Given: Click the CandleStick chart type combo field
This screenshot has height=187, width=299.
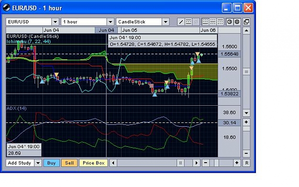Looking at the screenshot, I should click(x=139, y=22).
